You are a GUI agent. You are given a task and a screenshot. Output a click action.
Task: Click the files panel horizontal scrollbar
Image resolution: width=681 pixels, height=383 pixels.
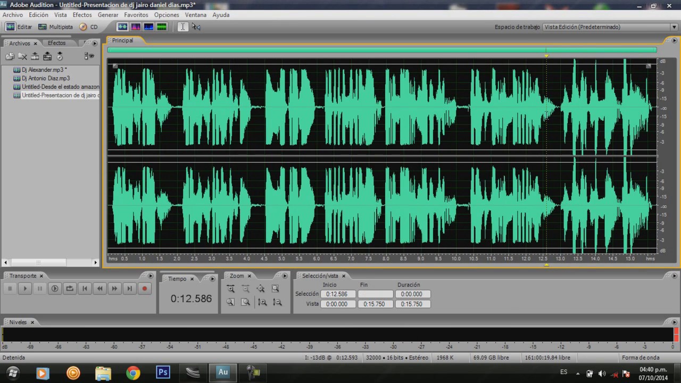[38, 262]
